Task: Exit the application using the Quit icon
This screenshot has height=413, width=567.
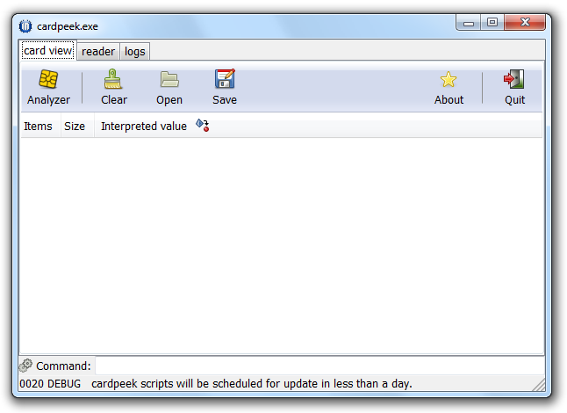Action: click(x=514, y=80)
